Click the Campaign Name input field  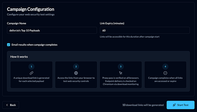[52, 30]
